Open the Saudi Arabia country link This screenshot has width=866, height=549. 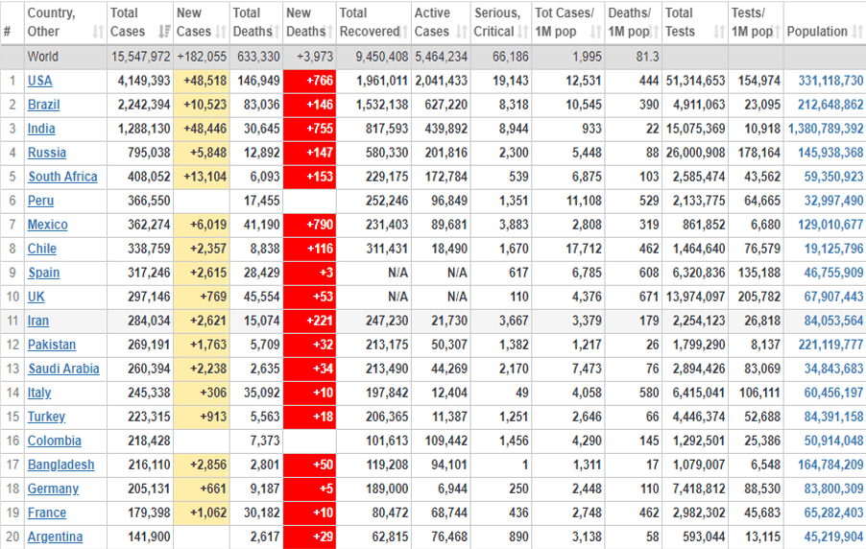click(64, 369)
